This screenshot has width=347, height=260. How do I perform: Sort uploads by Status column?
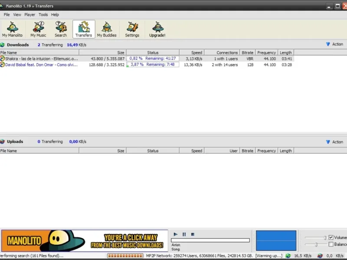[153, 151]
